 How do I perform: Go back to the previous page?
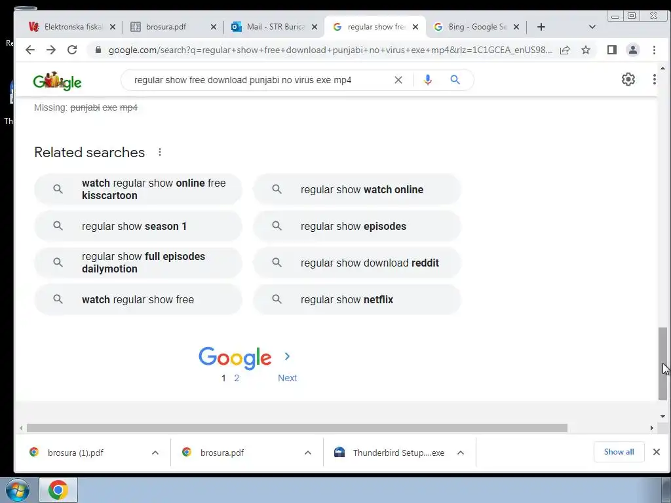[x=30, y=50]
